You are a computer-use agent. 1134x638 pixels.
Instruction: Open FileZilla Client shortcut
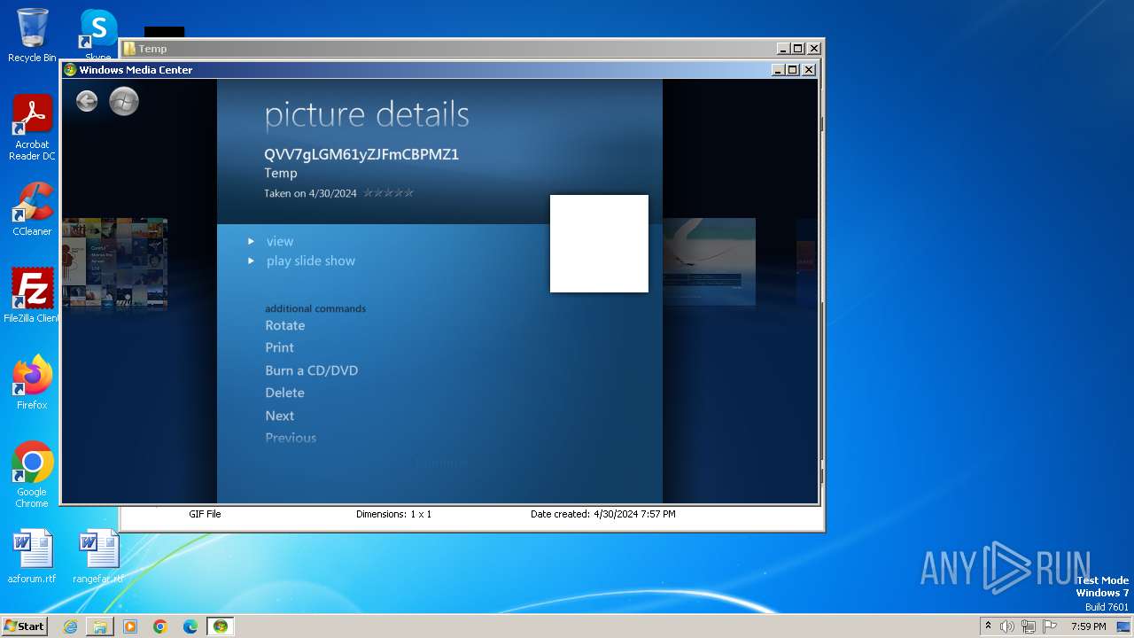pos(32,296)
